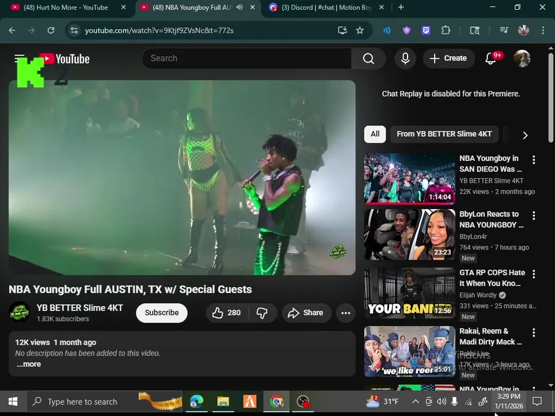Open Rakai, Reem & Madi video thumbnail
Viewport: 555px width, 416px height.
409,351
